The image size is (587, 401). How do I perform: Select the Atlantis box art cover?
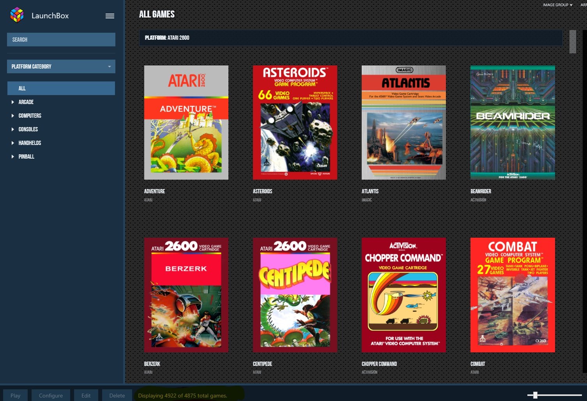[404, 122]
